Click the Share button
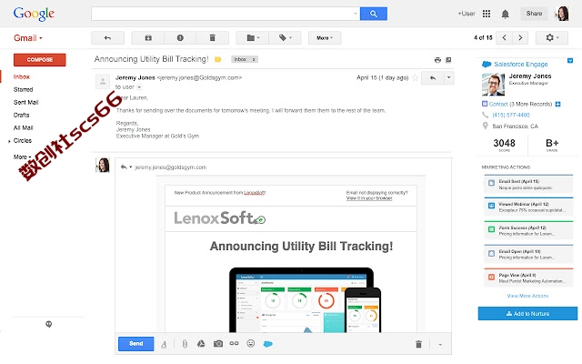The height and width of the screenshot is (364, 582). 534,14
